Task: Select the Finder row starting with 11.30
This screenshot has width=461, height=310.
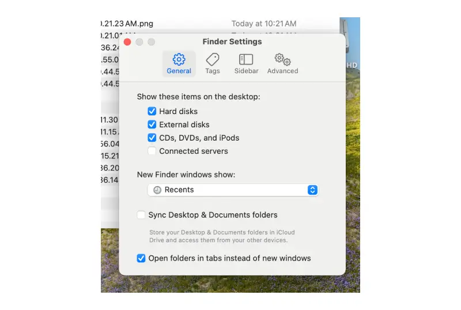Action: [109, 120]
